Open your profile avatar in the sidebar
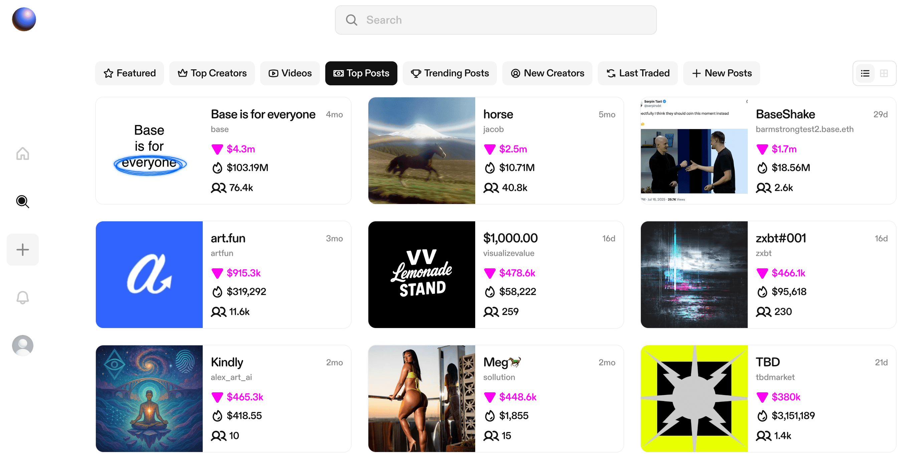The width and height of the screenshot is (901, 466). coord(22,346)
